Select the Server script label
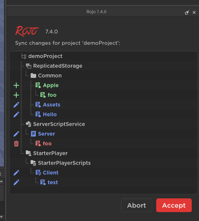Image resolution: width=199 pixels, height=221 pixels. 47,134
